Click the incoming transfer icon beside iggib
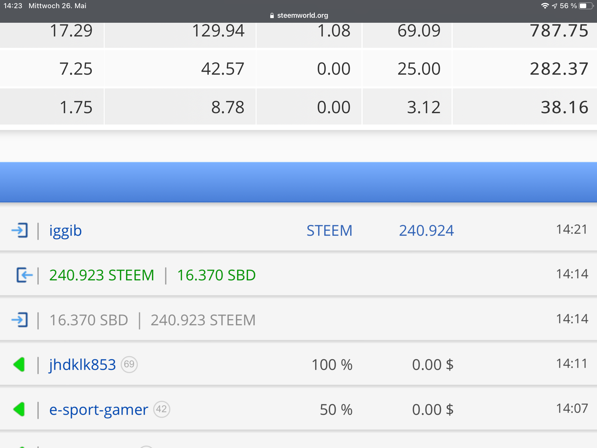The width and height of the screenshot is (597, 448). coord(20,230)
